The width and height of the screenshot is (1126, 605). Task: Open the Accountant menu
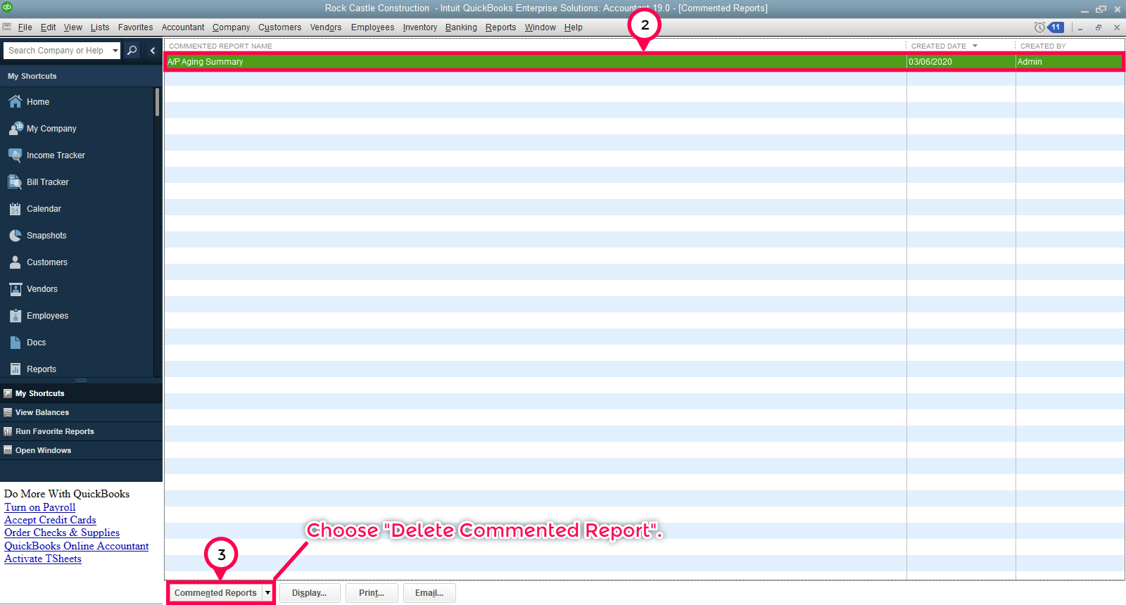(x=183, y=27)
